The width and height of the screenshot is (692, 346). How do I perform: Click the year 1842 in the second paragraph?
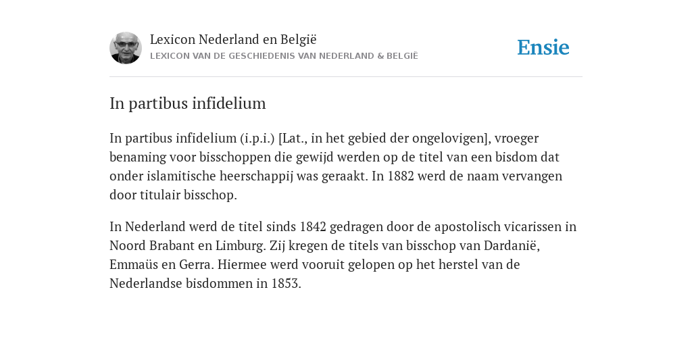(x=313, y=226)
